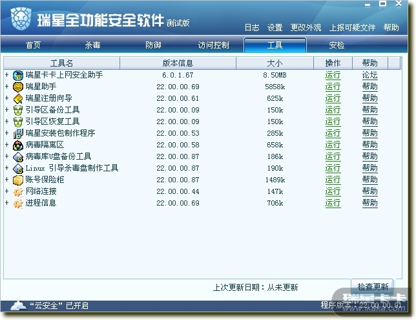This screenshot has height=320, width=416.
Task: Click the 病毒库U盘备份工具 icon
Action: 18,157
